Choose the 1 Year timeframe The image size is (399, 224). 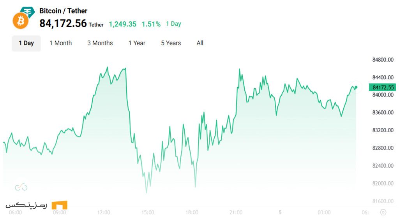pos(137,43)
